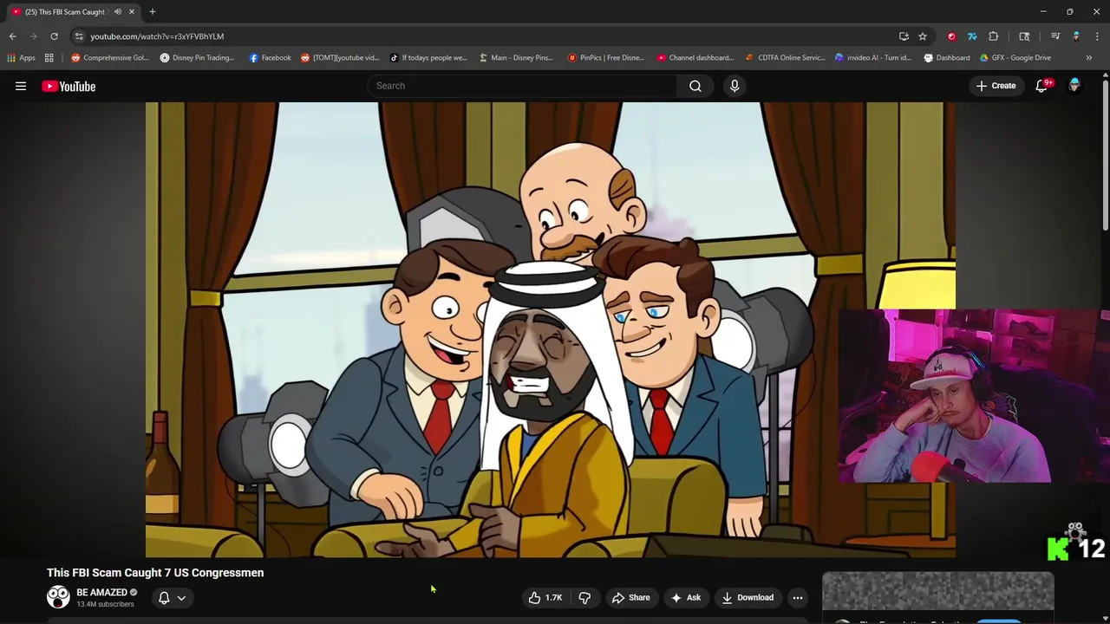Install app icon in address bar
Screen dimensions: 1110x624
click(x=904, y=36)
